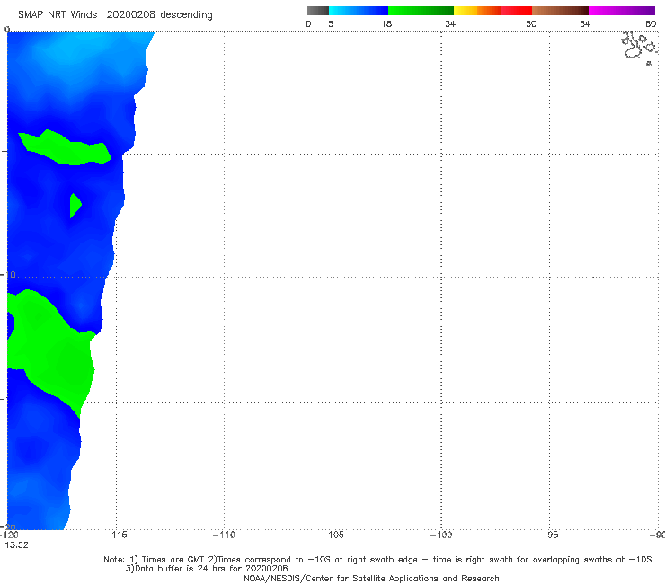Click the longitude label '-110'

coord(224,535)
